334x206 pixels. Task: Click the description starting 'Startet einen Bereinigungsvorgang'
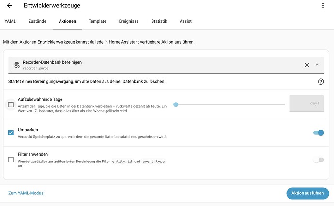click(x=87, y=81)
